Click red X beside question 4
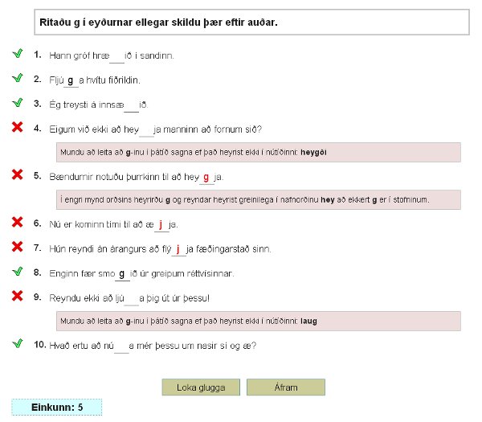The height and width of the screenshot is (422, 482). coord(17,127)
